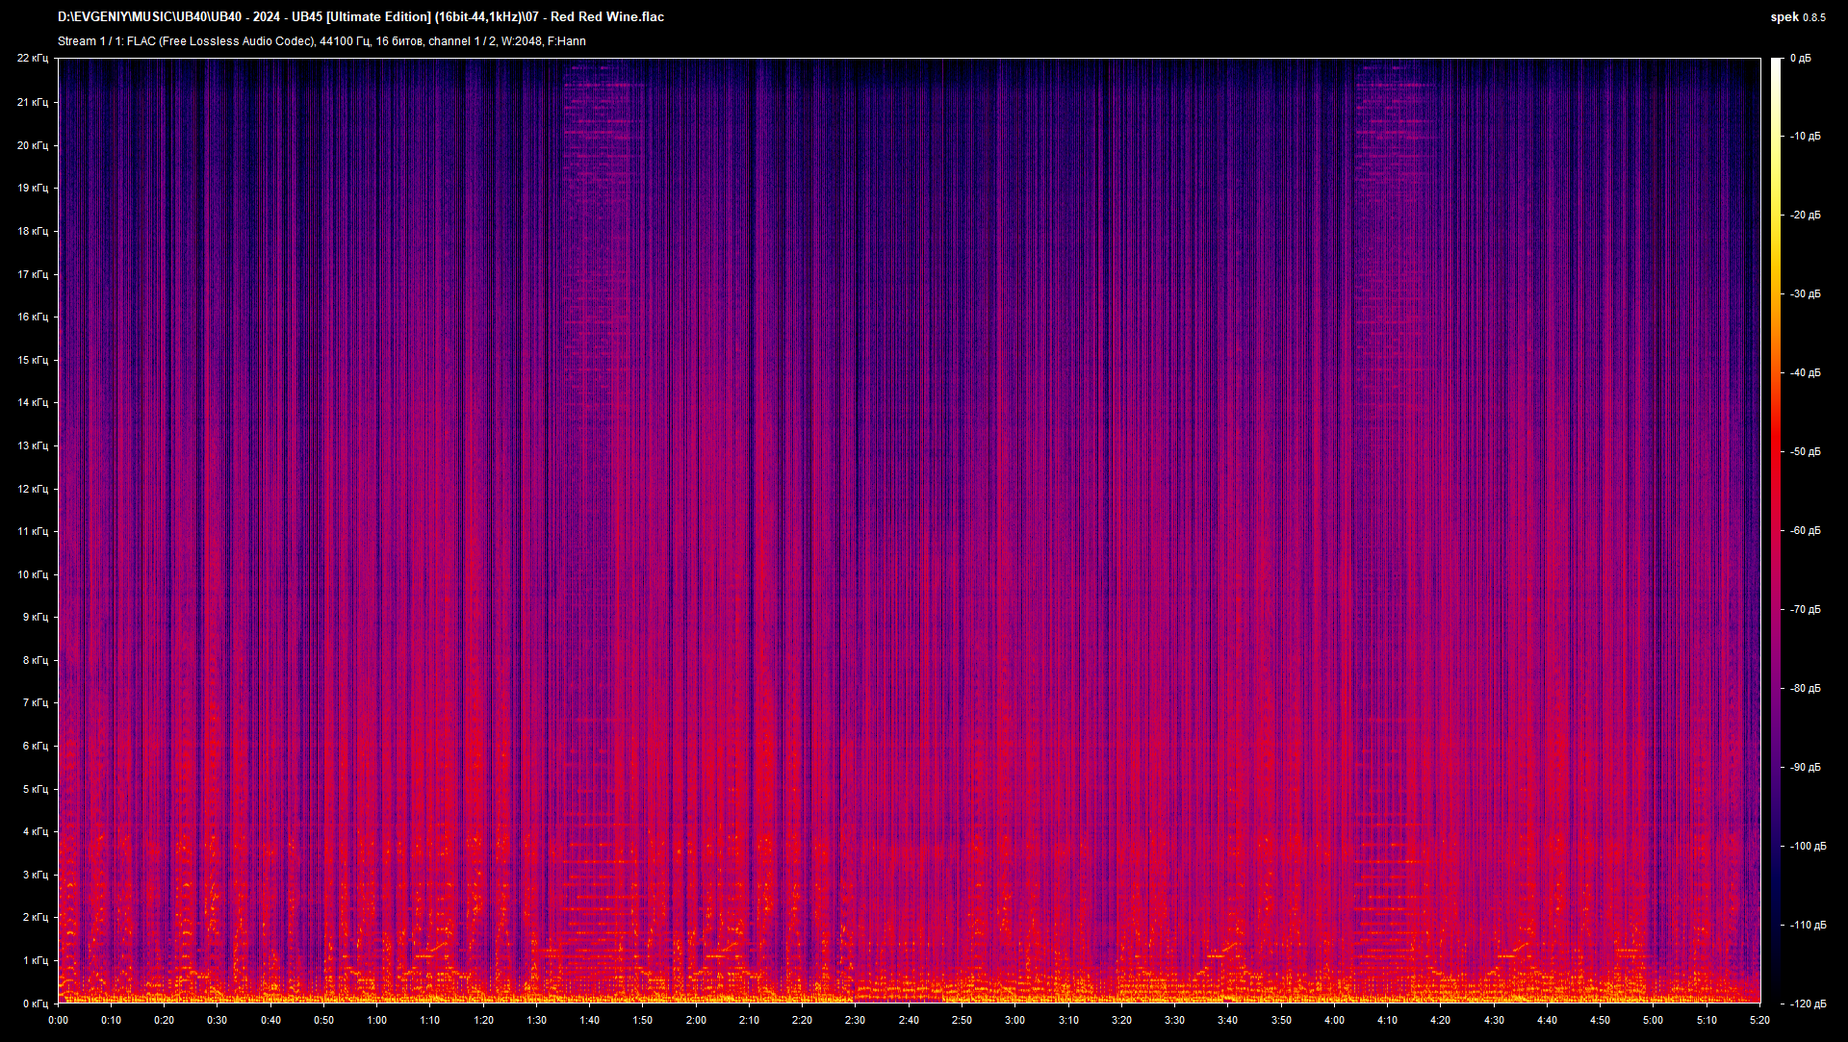Image resolution: width=1848 pixels, height=1042 pixels.
Task: Click the 10 кГц frequency axis label
Action: pyautogui.click(x=33, y=574)
